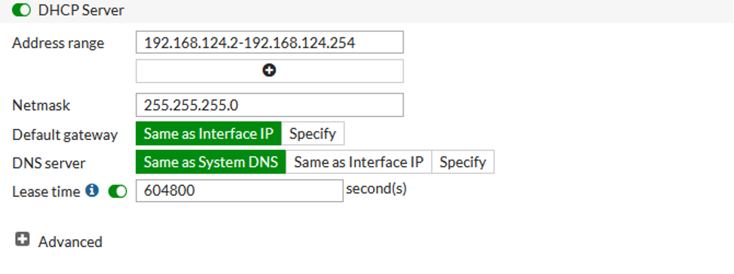Click the Lease time label text
Viewport: 734px width, 274px height.
(x=47, y=191)
